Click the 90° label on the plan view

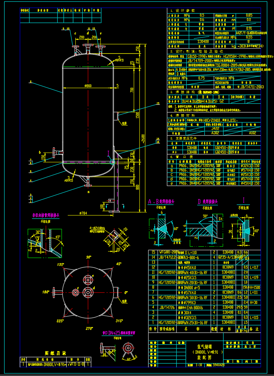point(89,257)
